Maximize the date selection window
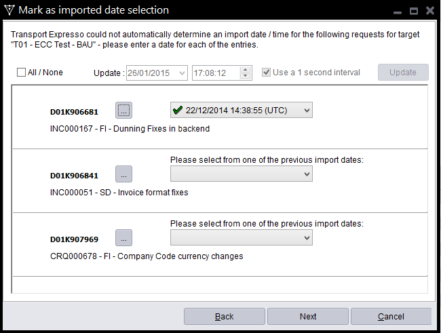The width and height of the screenshot is (441, 333). point(413,11)
